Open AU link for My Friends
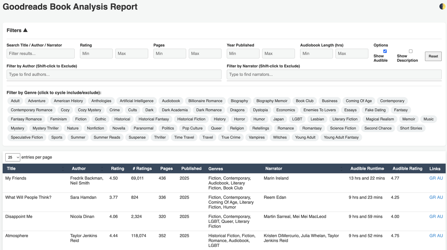 click(x=440, y=178)
